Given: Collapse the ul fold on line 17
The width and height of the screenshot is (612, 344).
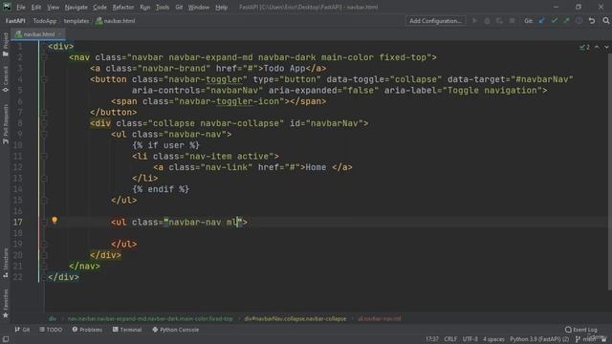Looking at the screenshot, I should pyautogui.click(x=45, y=223).
